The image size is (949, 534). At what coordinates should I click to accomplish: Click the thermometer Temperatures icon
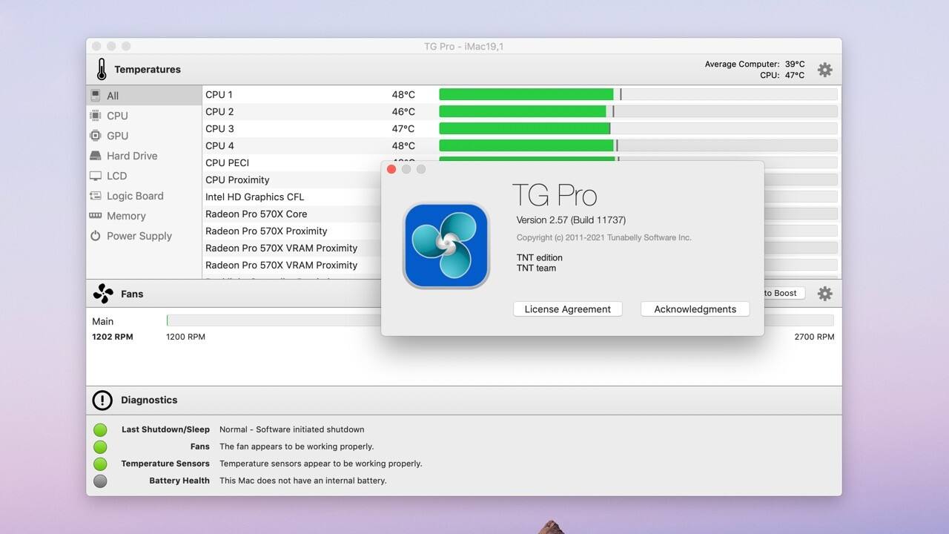102,70
